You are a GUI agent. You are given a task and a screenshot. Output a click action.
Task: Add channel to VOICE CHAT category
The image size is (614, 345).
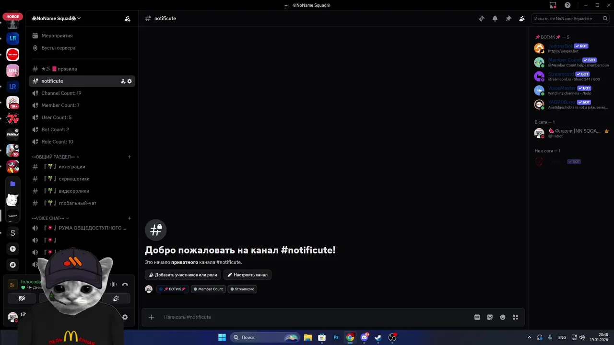130,218
